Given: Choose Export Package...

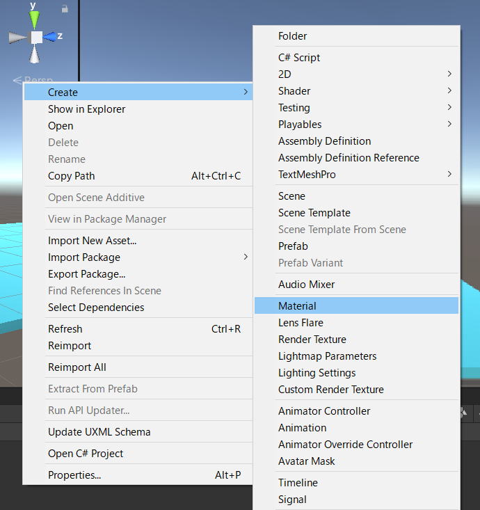Looking at the screenshot, I should (138, 274).
